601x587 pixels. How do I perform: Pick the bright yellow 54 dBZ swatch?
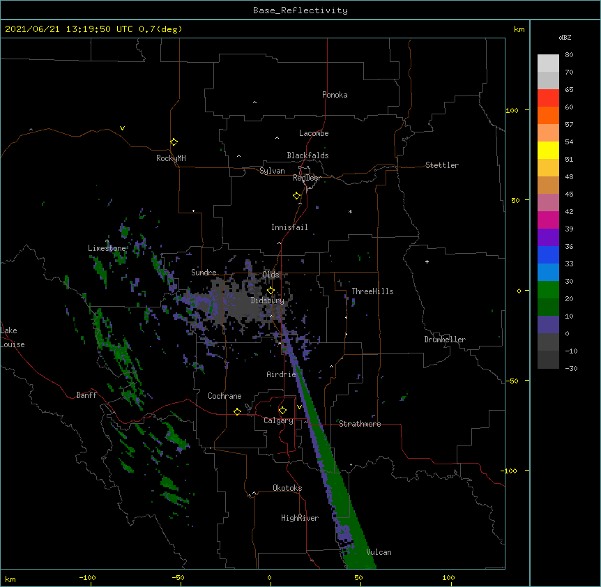click(x=548, y=150)
